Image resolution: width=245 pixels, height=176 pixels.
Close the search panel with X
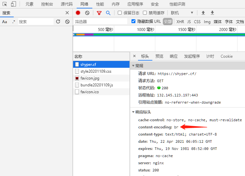point(67,13)
